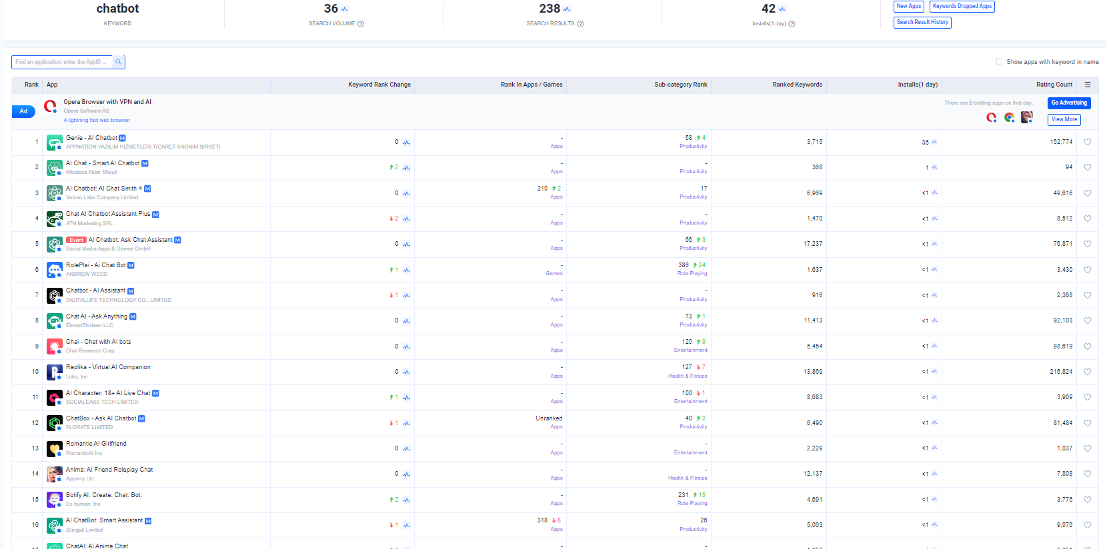The image size is (1107, 549).
Task: Click Chrome bidding app icon in ad row
Action: [1009, 117]
